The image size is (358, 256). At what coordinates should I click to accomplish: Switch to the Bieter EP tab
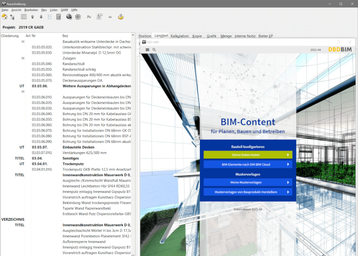coord(265,36)
